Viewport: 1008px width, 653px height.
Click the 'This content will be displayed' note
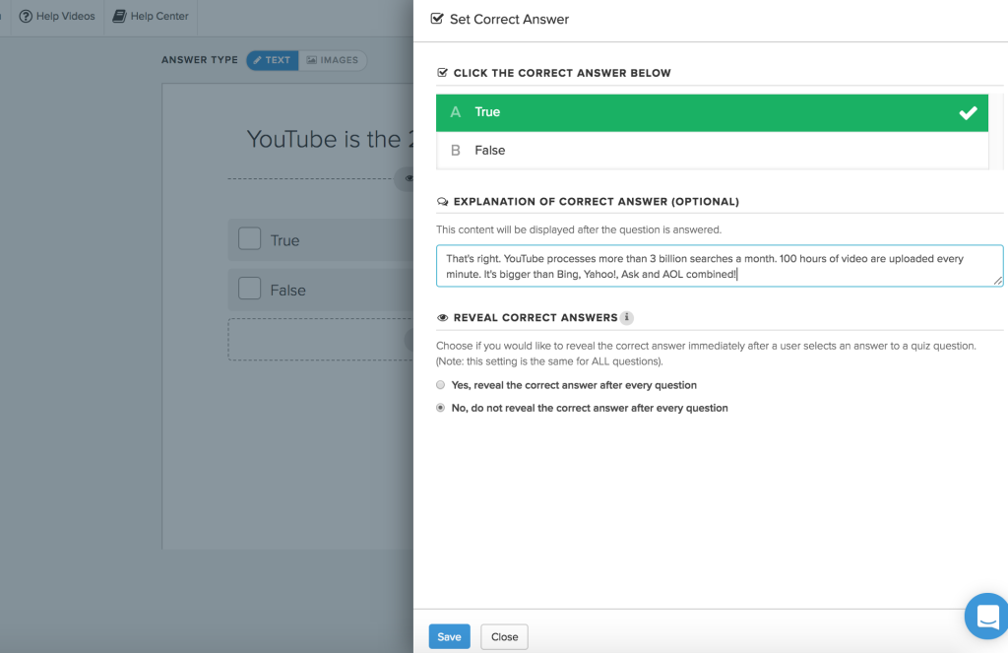pos(579,229)
